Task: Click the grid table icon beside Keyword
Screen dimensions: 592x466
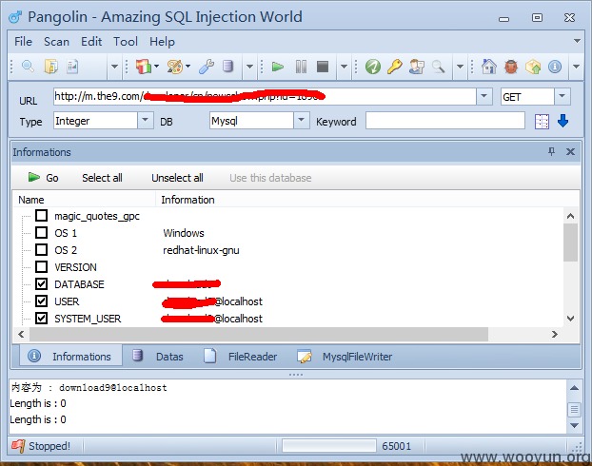Action: [542, 122]
